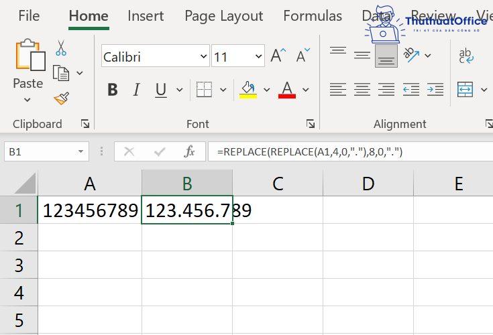Open the Paste options arrow
Image resolution: width=493 pixels, height=335 pixels.
pos(28,100)
